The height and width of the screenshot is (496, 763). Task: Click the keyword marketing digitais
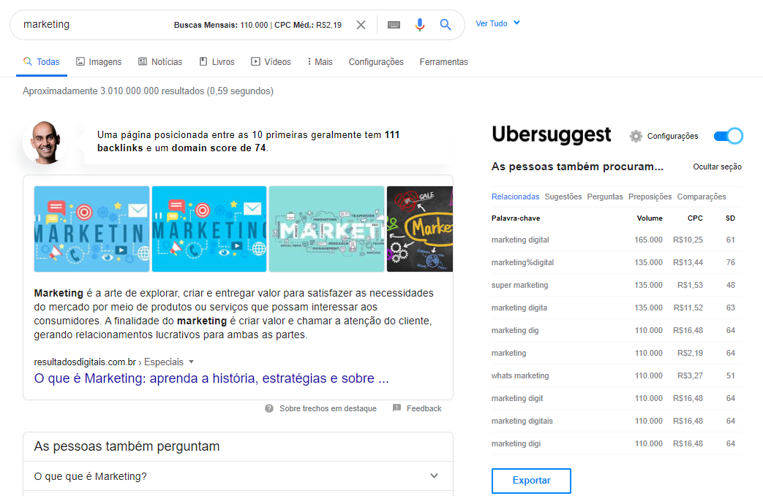522,421
